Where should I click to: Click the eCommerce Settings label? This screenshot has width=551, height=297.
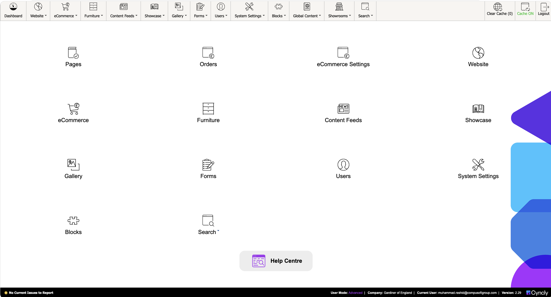point(343,64)
